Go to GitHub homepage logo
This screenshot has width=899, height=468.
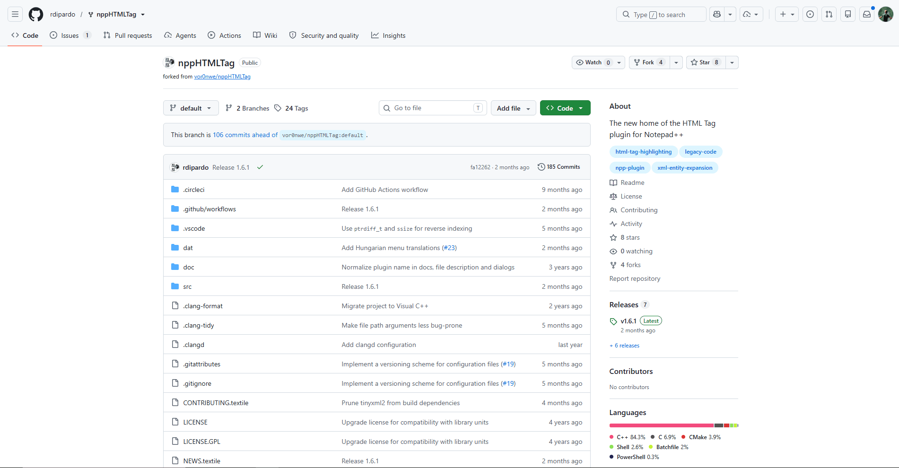tap(36, 15)
